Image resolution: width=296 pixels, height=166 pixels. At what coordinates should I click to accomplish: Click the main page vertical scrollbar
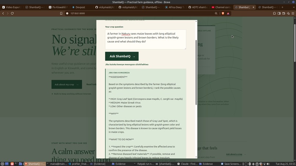point(295,43)
